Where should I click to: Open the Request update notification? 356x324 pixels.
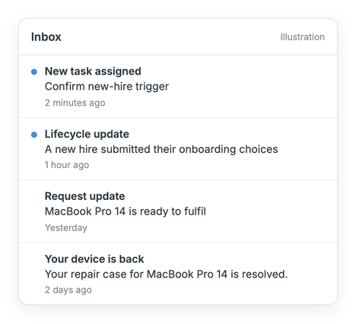tap(178, 211)
